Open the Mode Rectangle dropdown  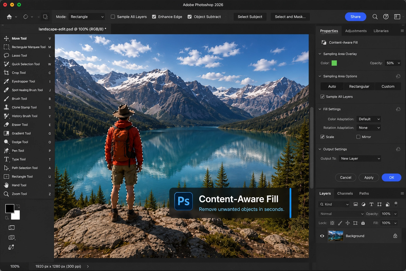click(87, 17)
